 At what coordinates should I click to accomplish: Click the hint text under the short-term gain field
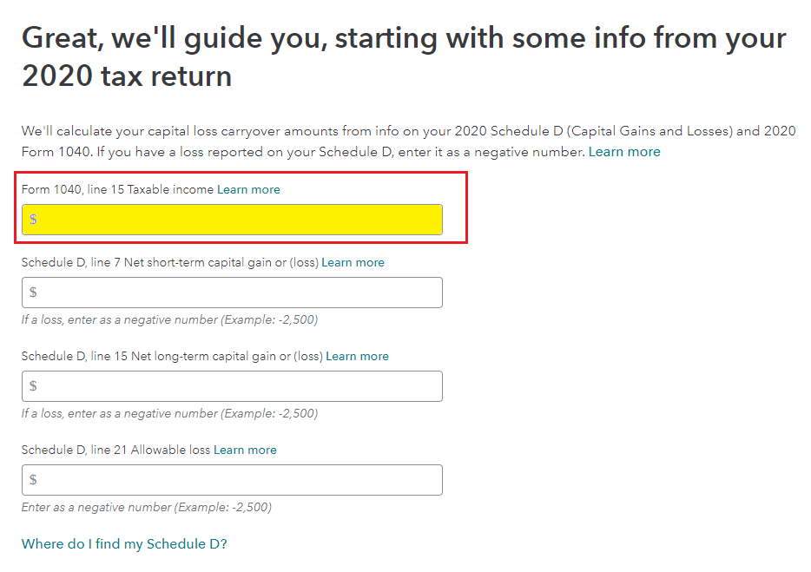tap(169, 319)
